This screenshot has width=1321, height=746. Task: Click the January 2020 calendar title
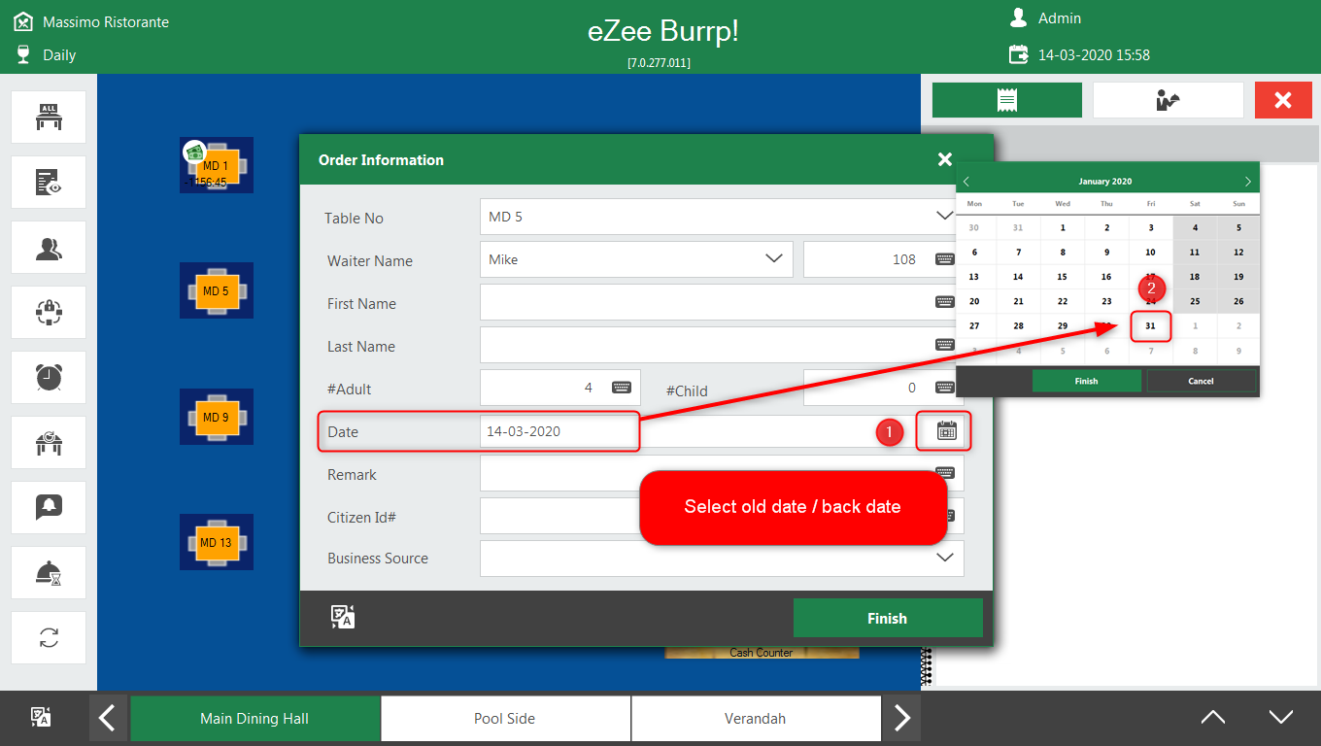tap(1105, 182)
